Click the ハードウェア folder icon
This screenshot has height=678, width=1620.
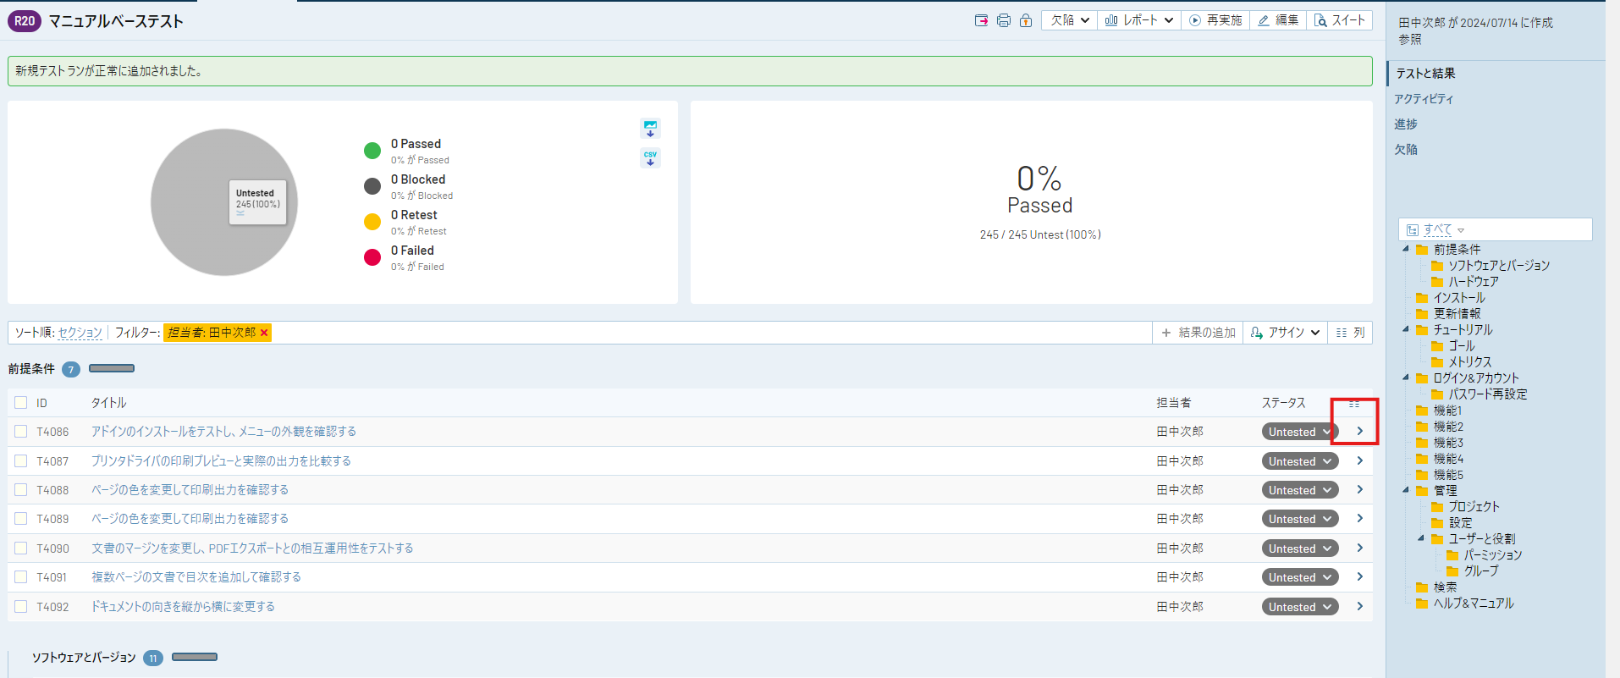point(1437,282)
